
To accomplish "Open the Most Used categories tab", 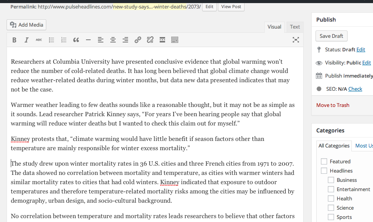I will click(363, 146).
